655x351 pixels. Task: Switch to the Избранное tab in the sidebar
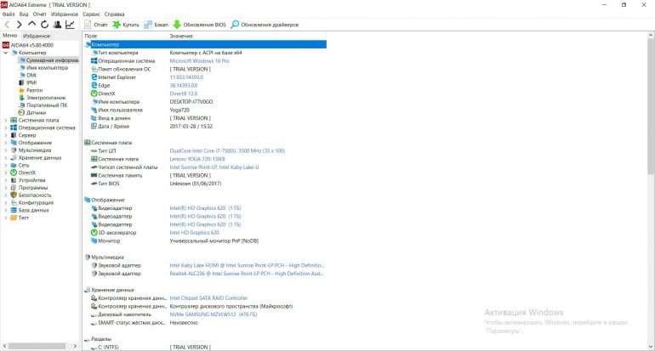click(x=37, y=36)
